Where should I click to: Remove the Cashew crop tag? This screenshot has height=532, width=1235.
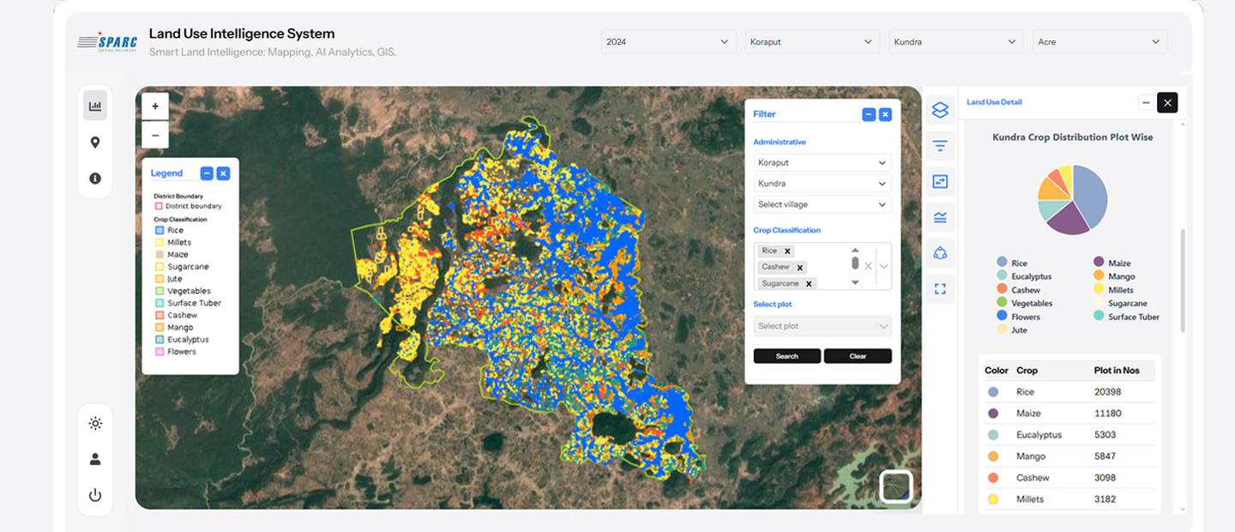(x=800, y=268)
